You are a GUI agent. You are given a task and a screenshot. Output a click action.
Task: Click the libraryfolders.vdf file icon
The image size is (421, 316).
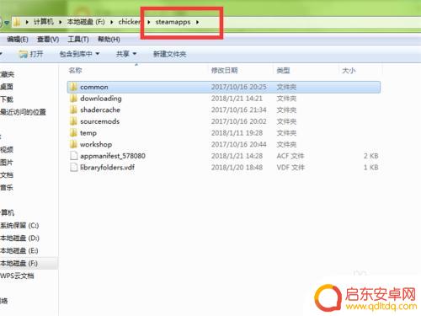pos(73,168)
